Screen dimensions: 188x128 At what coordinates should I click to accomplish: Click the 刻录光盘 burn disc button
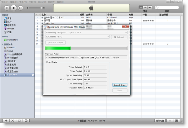coord(160,121)
